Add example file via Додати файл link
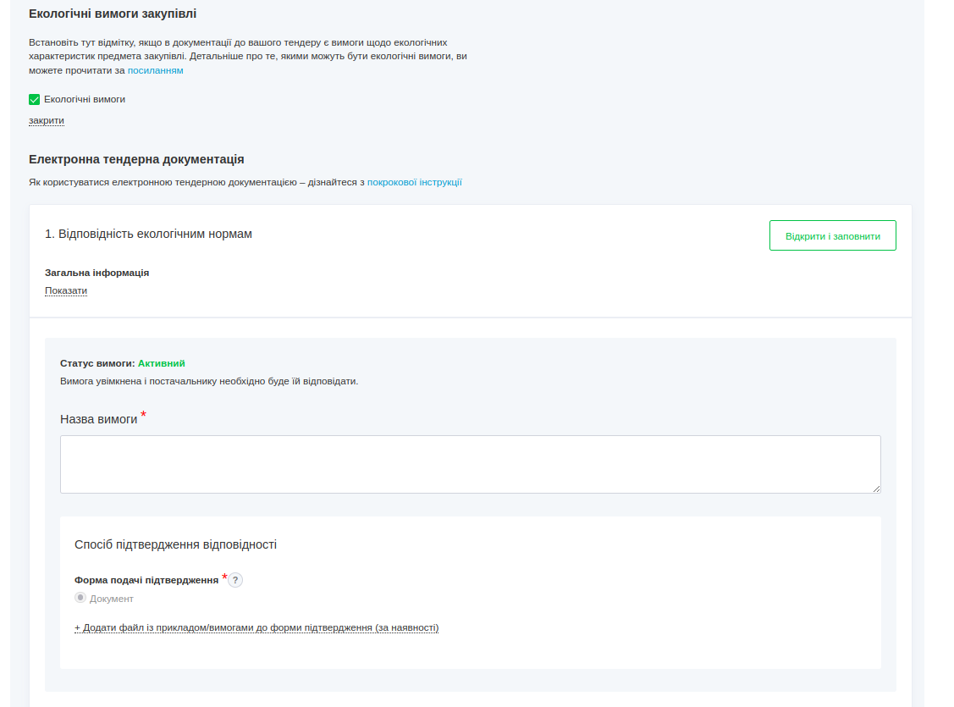954x707 pixels. click(x=256, y=627)
